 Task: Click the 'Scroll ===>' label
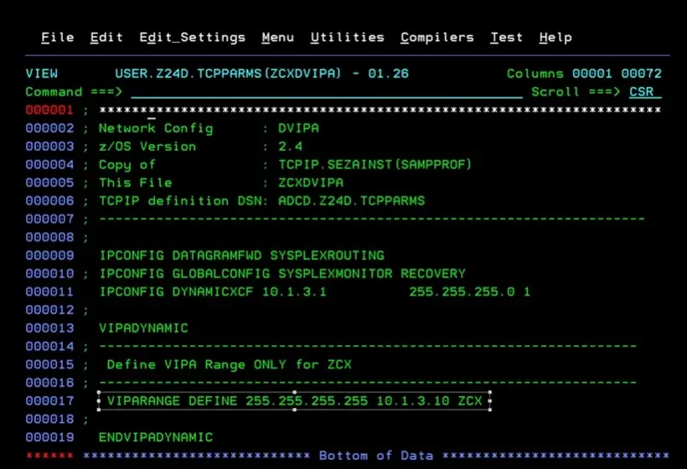(x=576, y=92)
